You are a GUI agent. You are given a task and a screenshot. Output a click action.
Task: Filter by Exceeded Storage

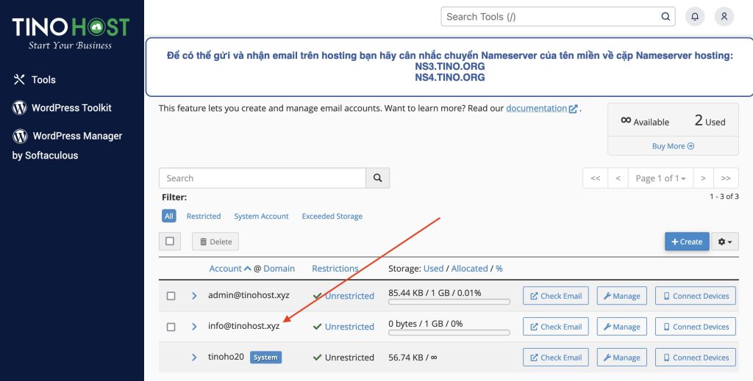332,216
